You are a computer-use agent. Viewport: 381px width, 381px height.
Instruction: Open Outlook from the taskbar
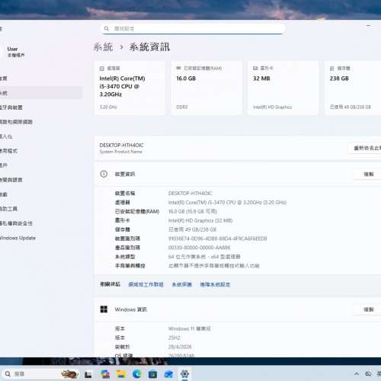pyautogui.click(x=168, y=374)
